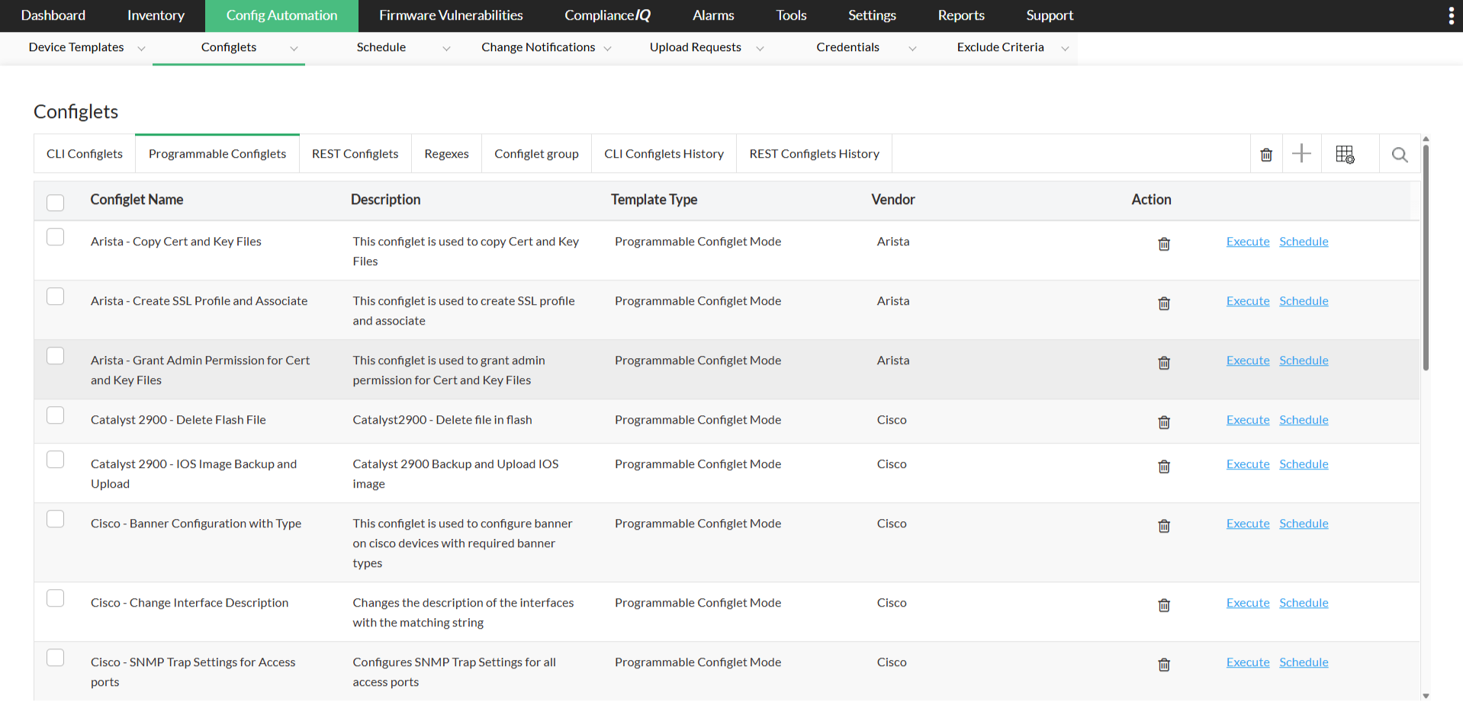Image resolution: width=1463 pixels, height=705 pixels.
Task: Click the scrollbar up arrow
Action: 1426,139
